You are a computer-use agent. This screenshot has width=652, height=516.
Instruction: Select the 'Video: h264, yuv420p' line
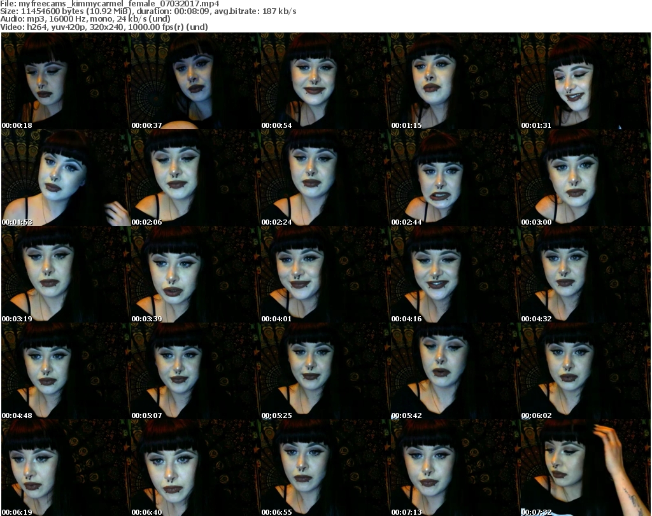tap(104, 27)
